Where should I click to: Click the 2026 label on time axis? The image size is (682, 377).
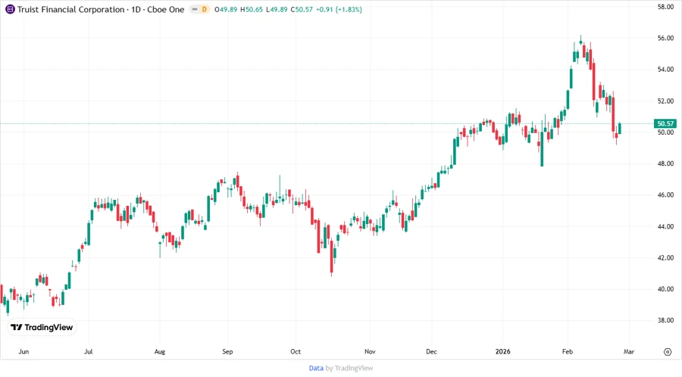point(503,352)
